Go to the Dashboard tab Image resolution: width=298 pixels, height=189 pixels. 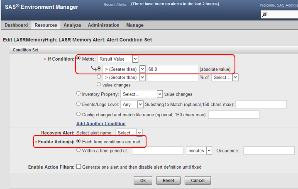pyautogui.click(x=16, y=25)
